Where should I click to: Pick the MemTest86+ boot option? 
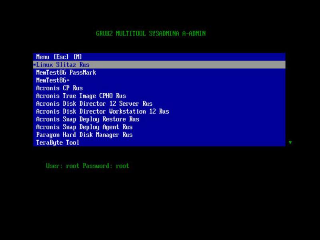159,80
